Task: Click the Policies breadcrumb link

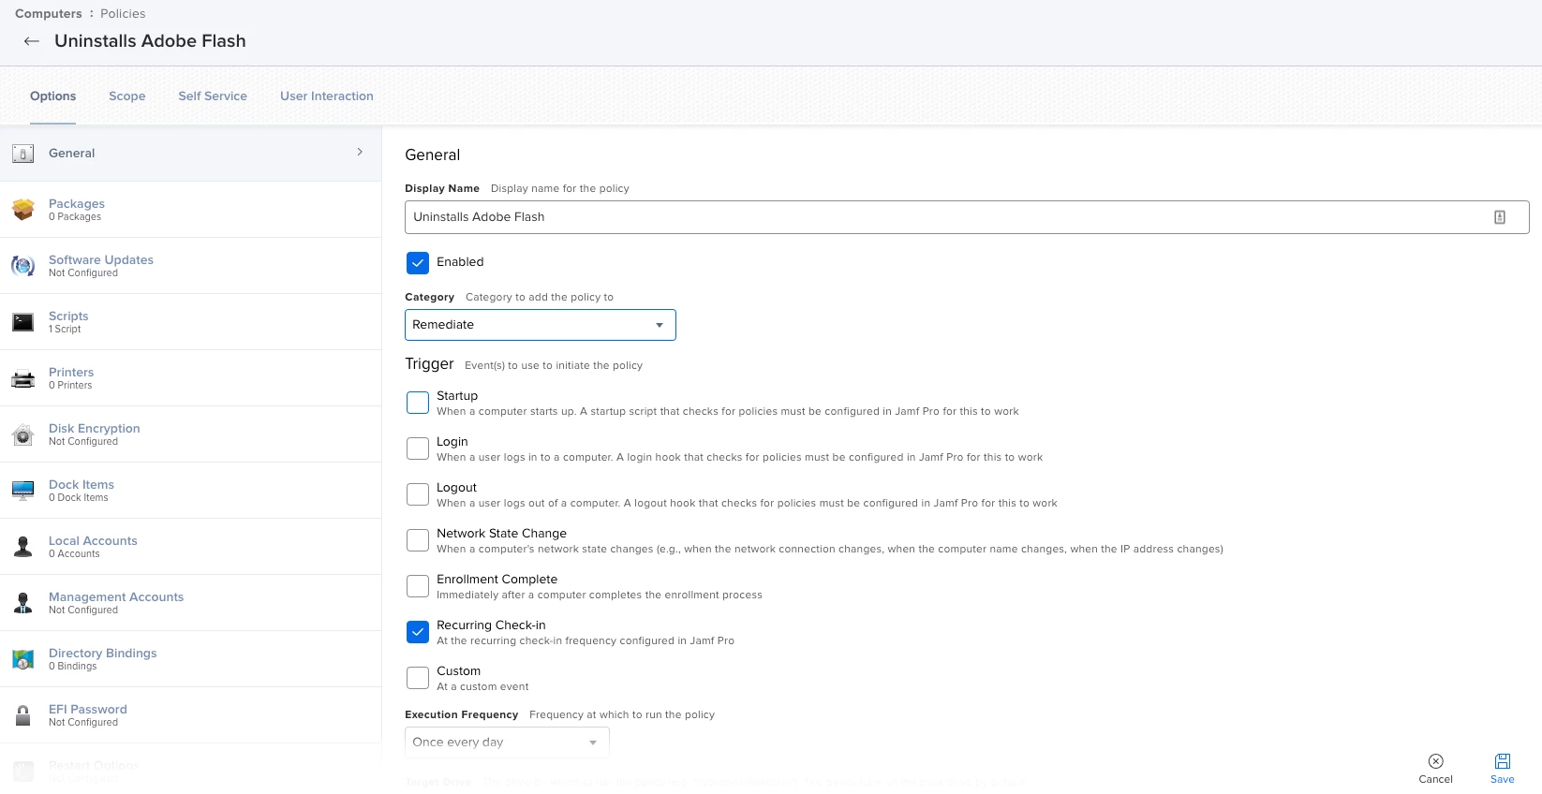Action: pyautogui.click(x=123, y=14)
